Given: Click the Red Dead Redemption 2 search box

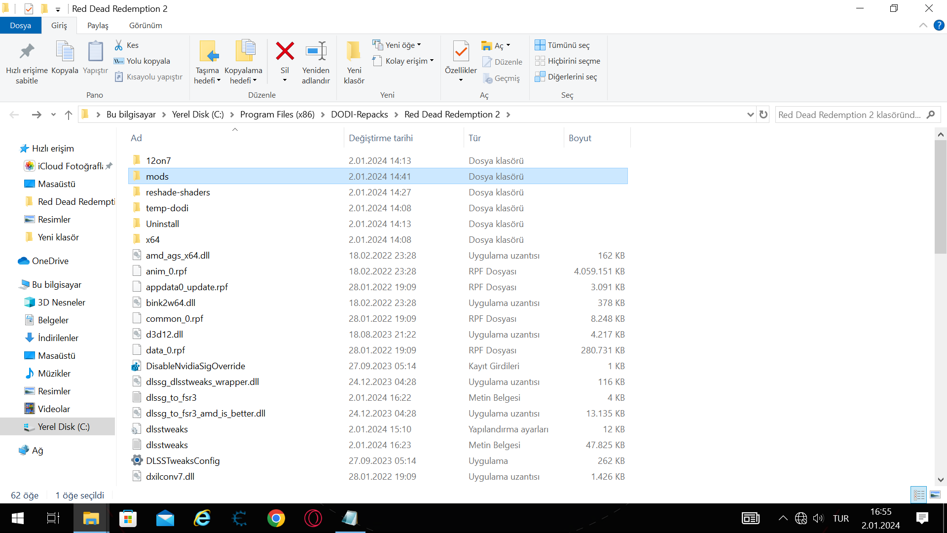Looking at the screenshot, I should click(x=849, y=114).
